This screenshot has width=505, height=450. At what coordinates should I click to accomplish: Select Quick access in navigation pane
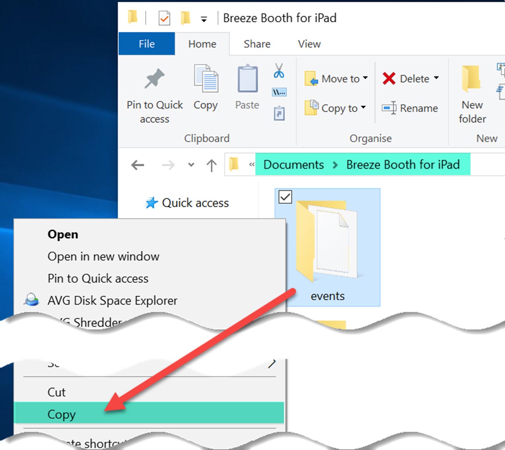point(187,203)
